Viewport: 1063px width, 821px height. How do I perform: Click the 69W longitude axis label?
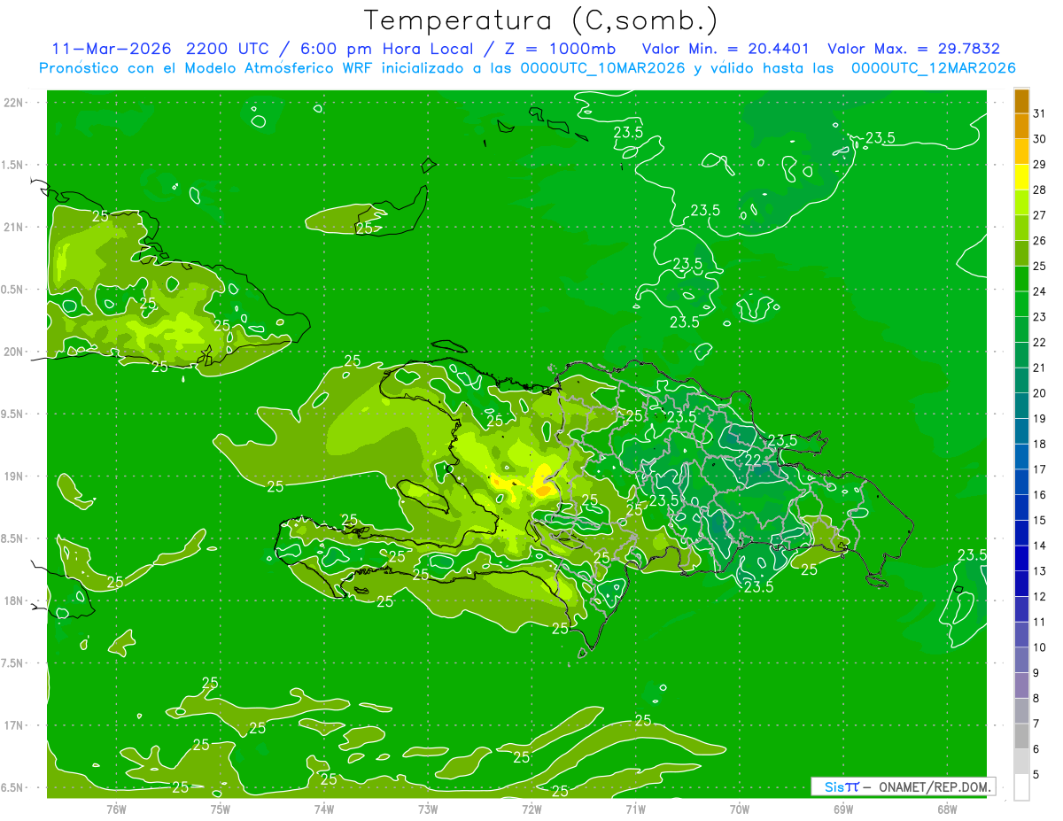pyautogui.click(x=843, y=809)
